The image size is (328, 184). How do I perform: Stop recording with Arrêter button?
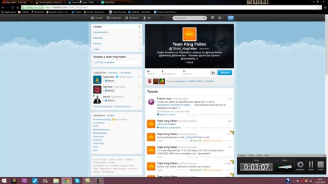[321, 166]
